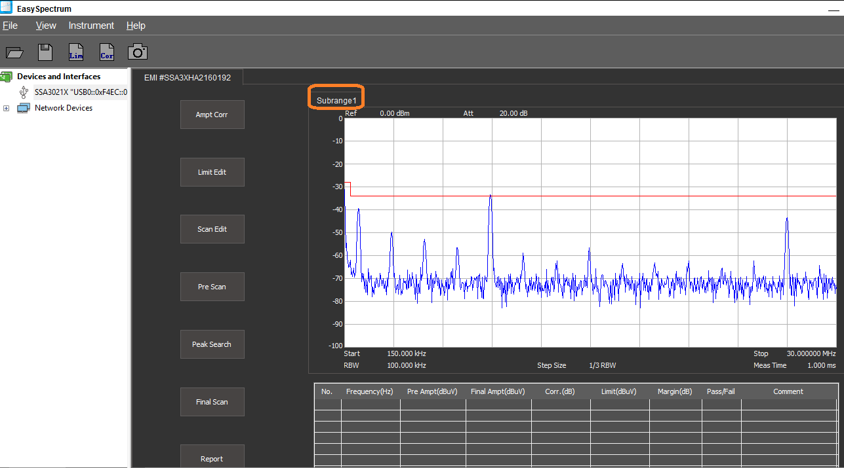
Task: Open the Limit Edit button
Action: (212, 172)
